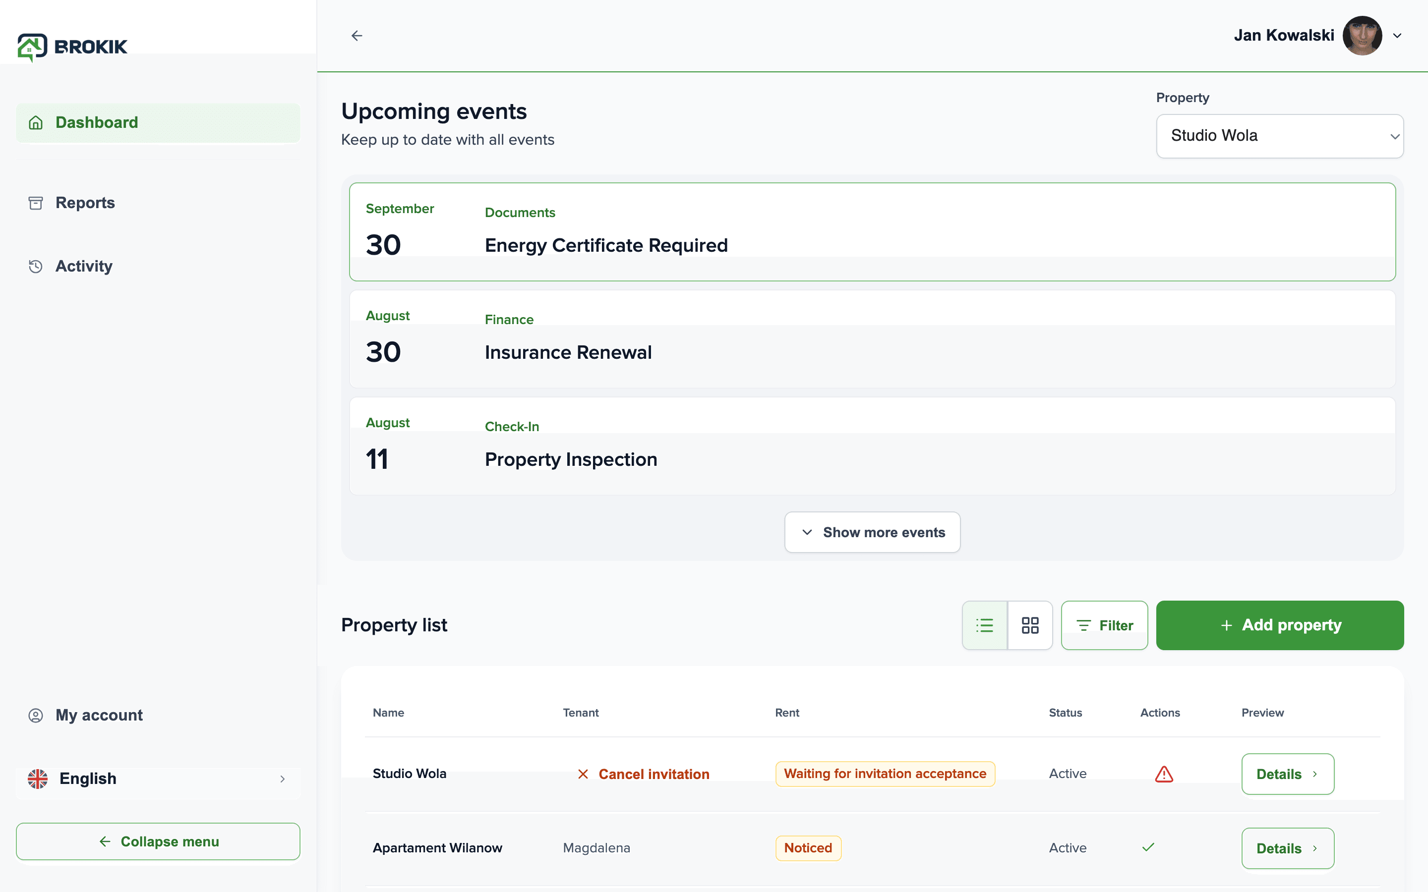Click the Check-In category label
1428x892 pixels.
(512, 427)
